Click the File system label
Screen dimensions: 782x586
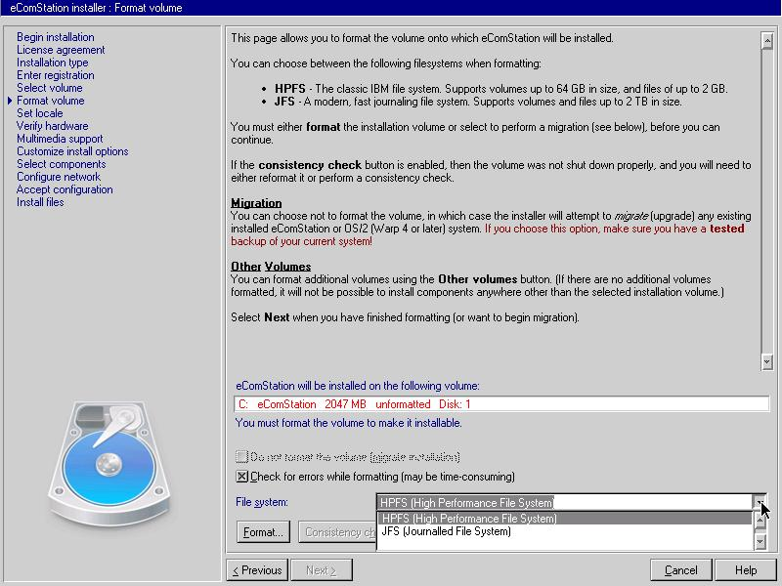coord(262,502)
